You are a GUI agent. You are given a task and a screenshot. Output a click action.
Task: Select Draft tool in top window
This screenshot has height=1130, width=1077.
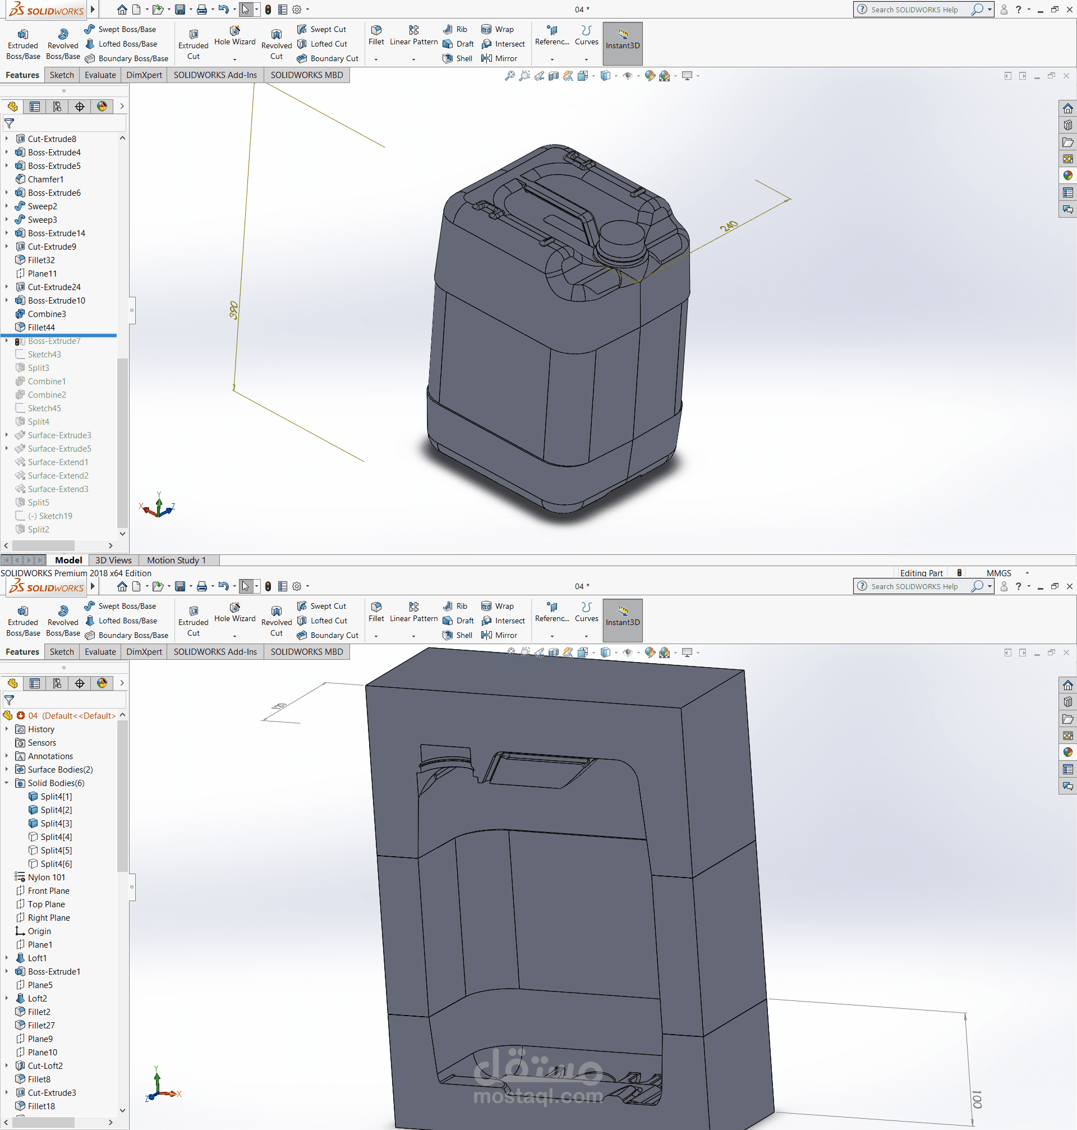tap(458, 44)
